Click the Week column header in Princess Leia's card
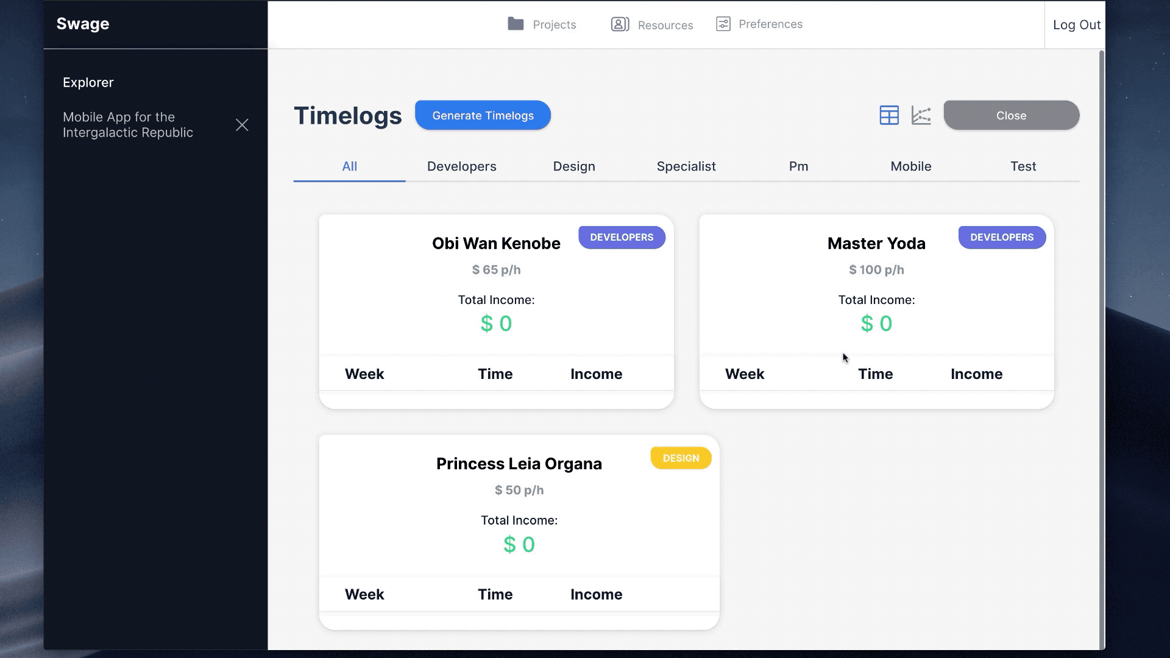The image size is (1170, 658). [364, 595]
